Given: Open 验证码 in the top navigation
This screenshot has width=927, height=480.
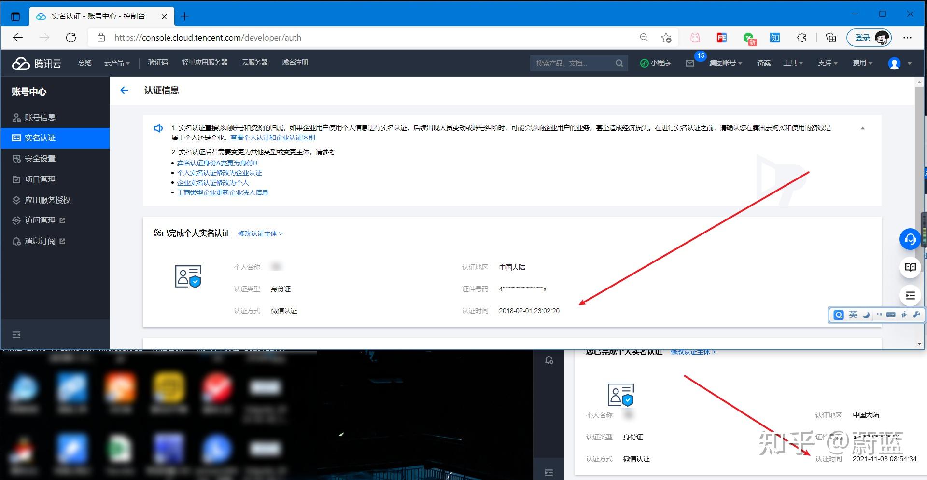Looking at the screenshot, I should [158, 63].
